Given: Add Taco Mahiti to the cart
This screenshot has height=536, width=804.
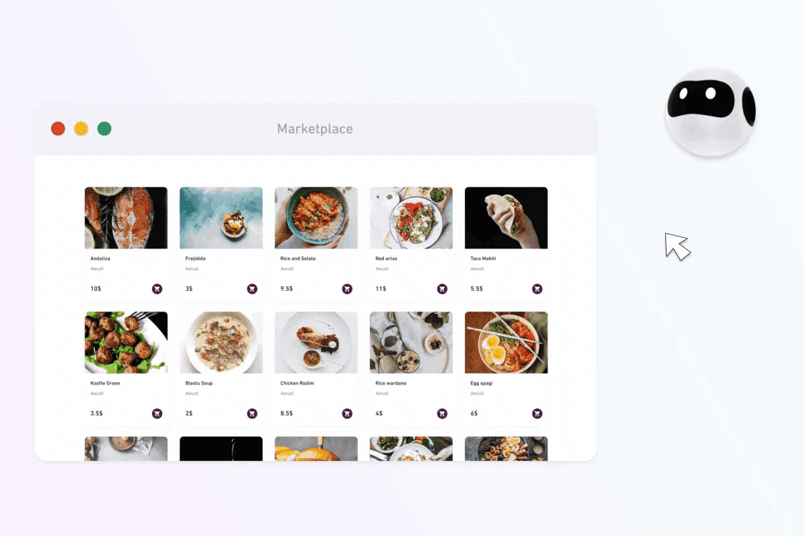Looking at the screenshot, I should pyautogui.click(x=537, y=289).
